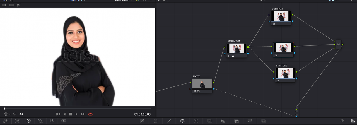Click the parallel mixer green output connector
357x125 pixels.
click(x=343, y=44)
